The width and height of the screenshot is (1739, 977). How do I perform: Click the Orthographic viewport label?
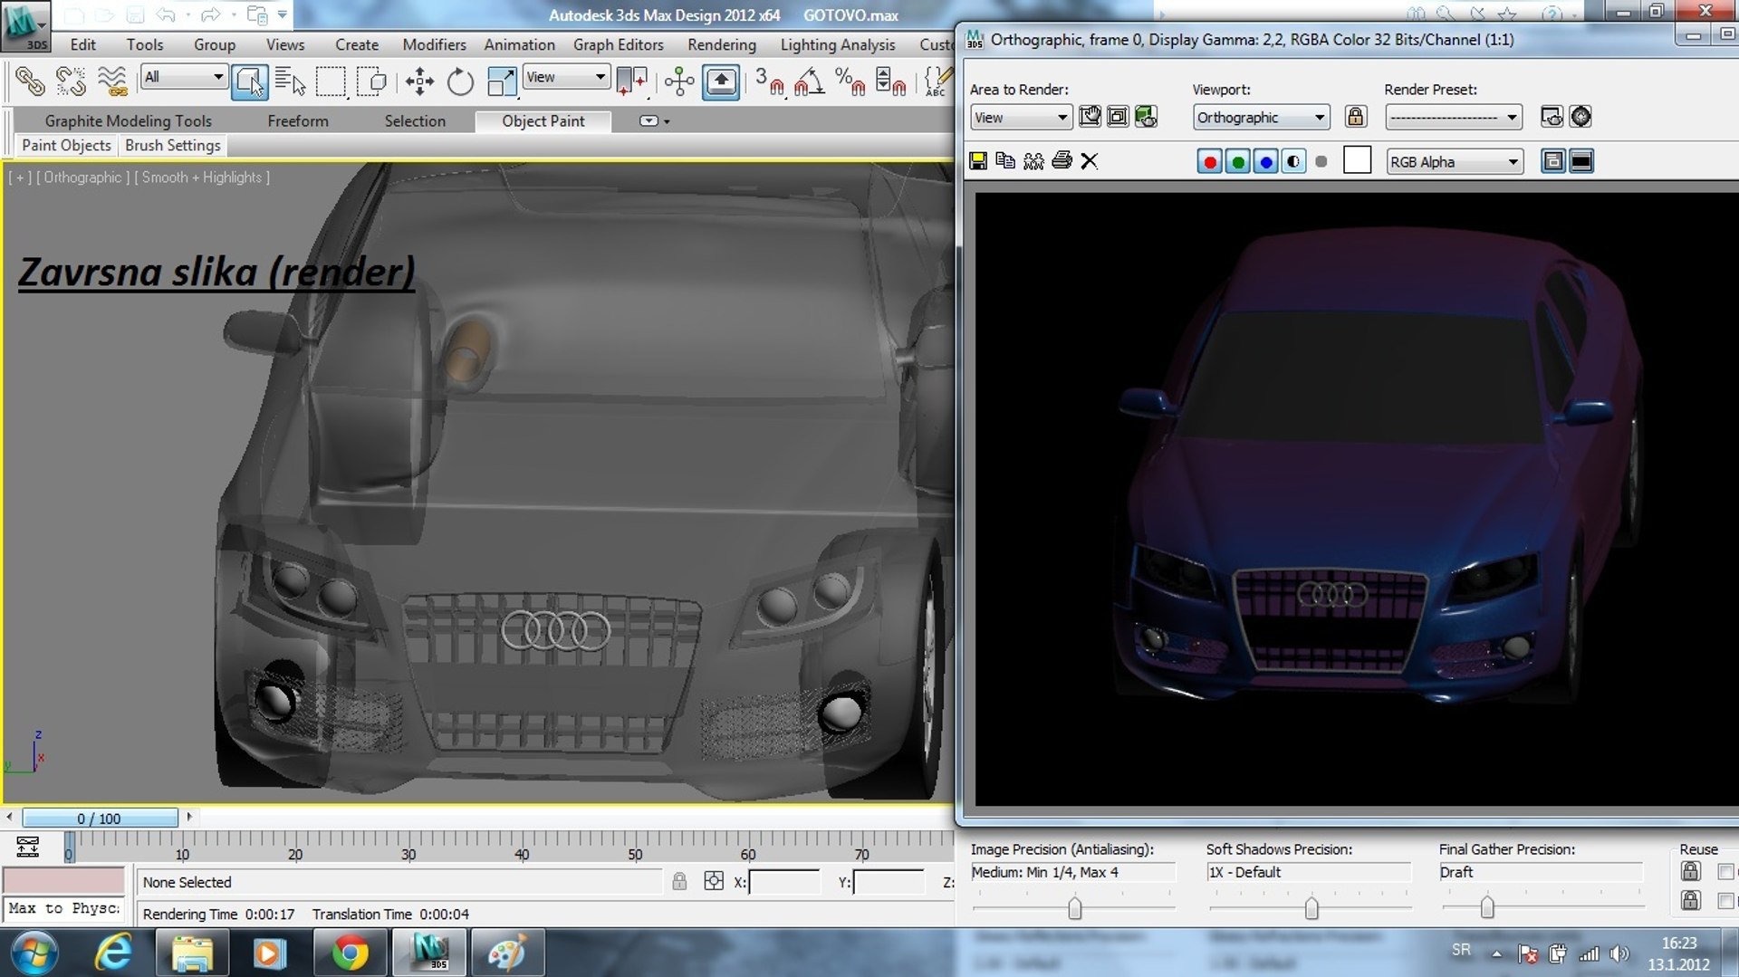[82, 177]
